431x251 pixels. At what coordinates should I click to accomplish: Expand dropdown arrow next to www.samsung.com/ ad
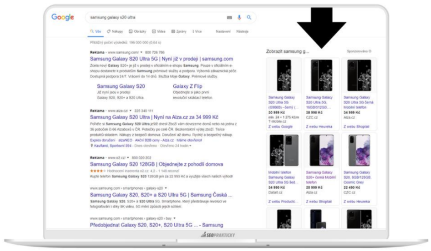[x=141, y=52]
